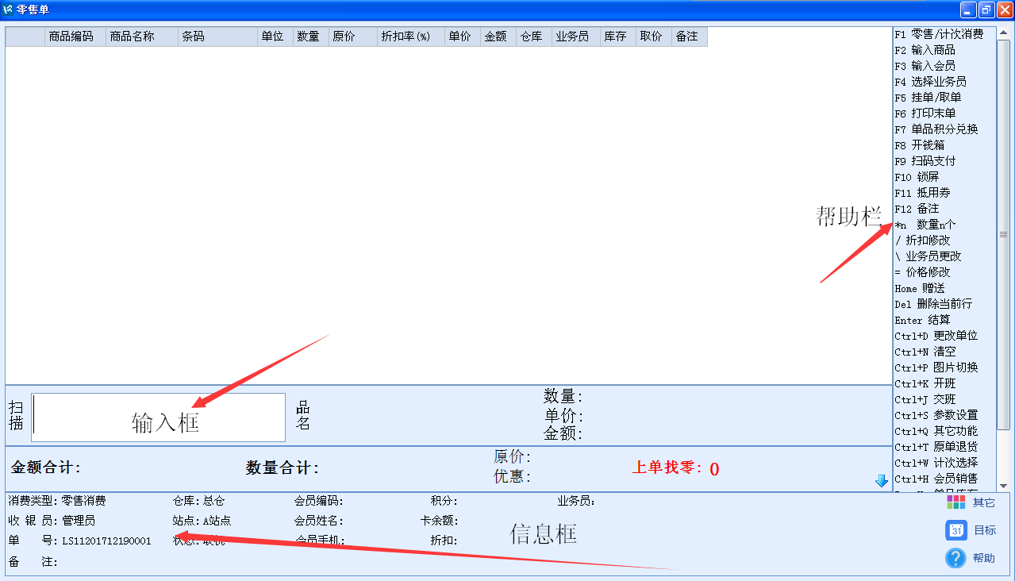Viewport: 1015px width, 581px height.
Task: Click the / 折扣修改 help entry
Action: point(922,240)
